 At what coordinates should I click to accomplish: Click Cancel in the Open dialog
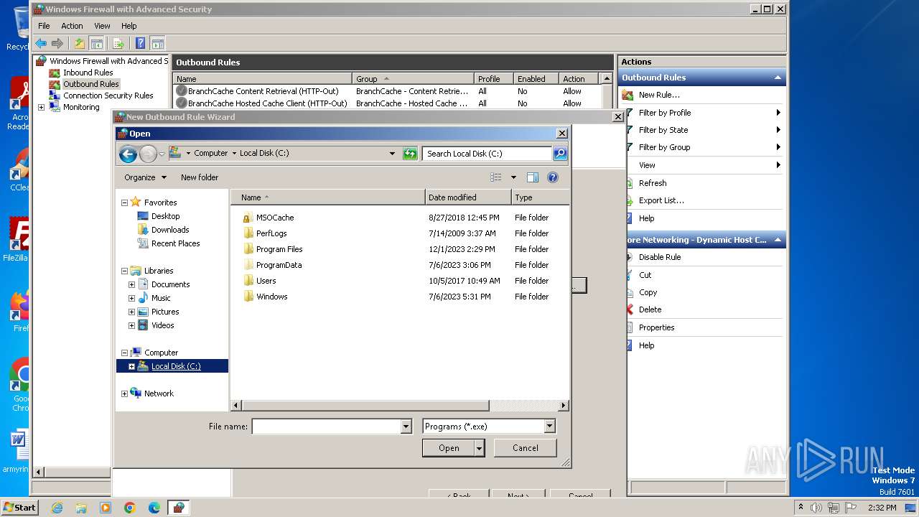pyautogui.click(x=526, y=448)
